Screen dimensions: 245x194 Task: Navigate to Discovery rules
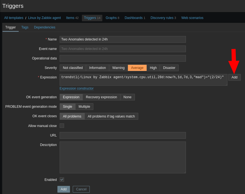point(162,18)
